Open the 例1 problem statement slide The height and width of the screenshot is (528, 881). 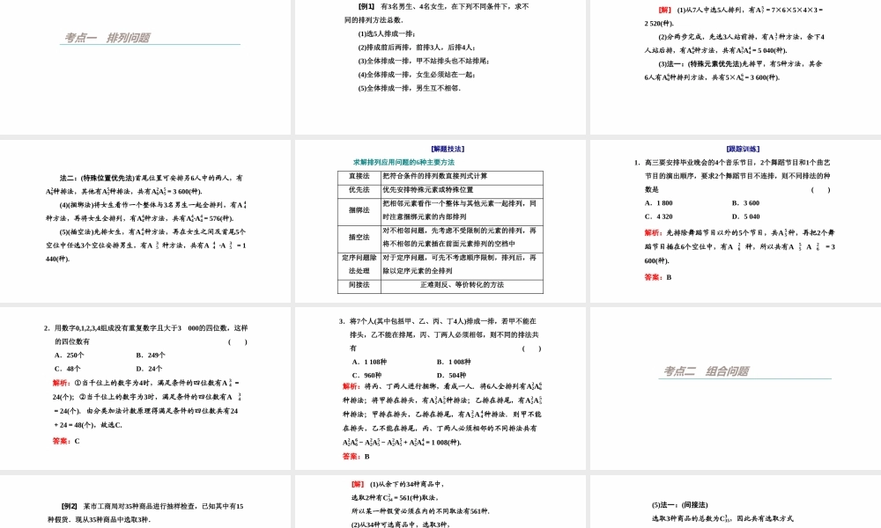tap(440, 68)
